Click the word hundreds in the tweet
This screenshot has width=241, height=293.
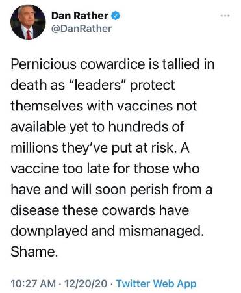138,127
